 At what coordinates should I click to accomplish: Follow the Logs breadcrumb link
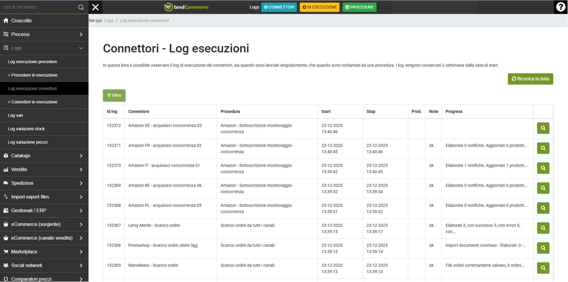coord(109,21)
